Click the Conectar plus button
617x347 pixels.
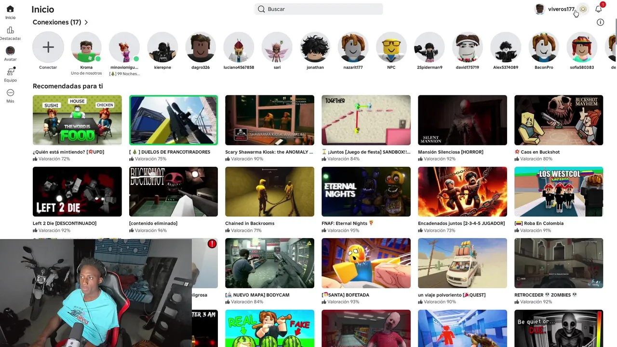click(48, 47)
